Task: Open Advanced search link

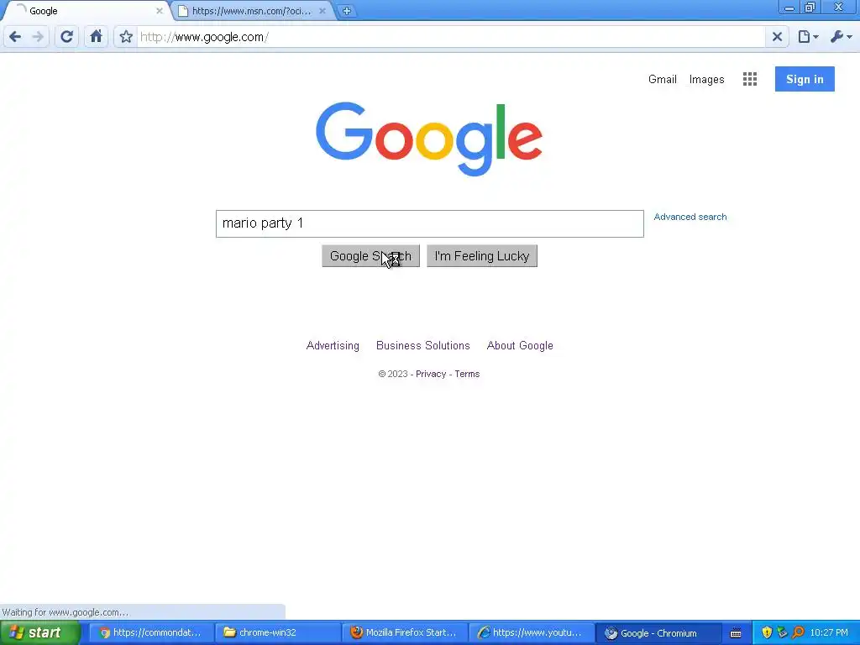Action: point(690,217)
